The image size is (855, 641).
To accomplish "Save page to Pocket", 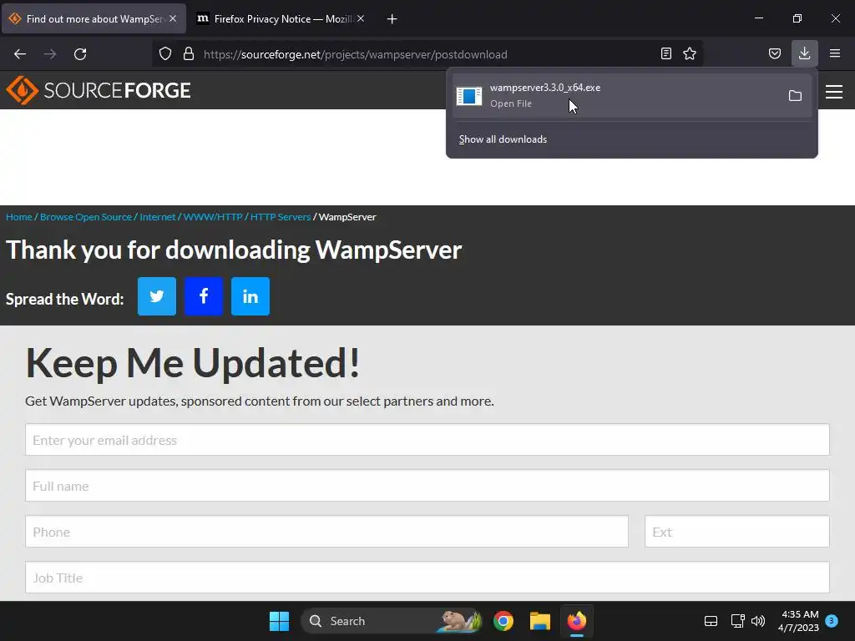I will (774, 53).
